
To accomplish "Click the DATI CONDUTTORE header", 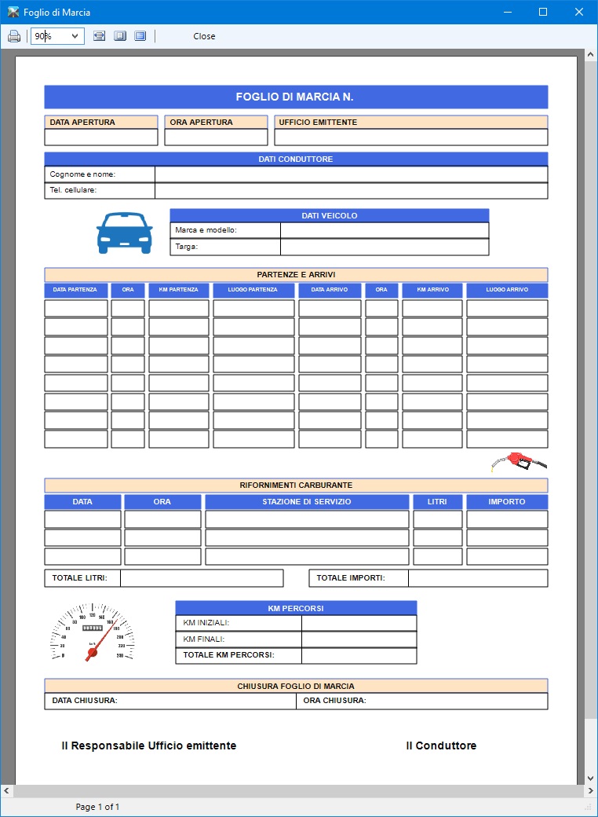I will pos(296,159).
